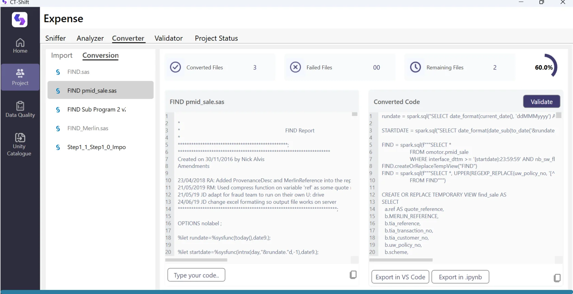Copy the converted code with the copy icon
This screenshot has height=294, width=573.
tap(557, 278)
